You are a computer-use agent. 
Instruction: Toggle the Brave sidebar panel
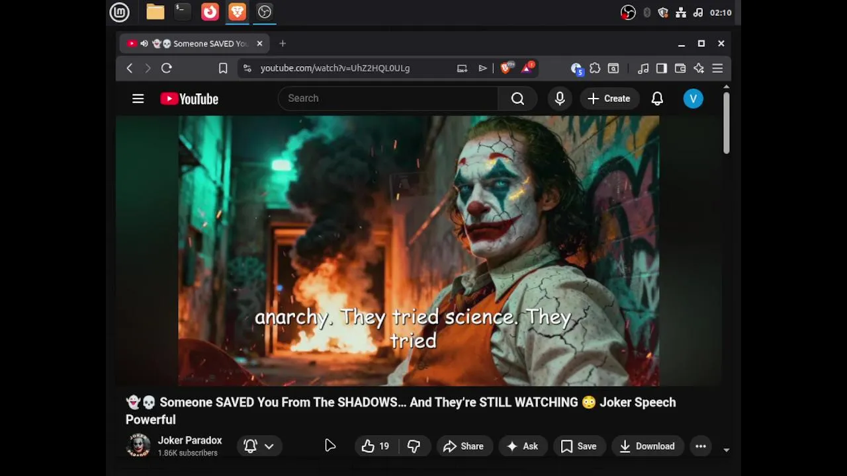point(662,68)
